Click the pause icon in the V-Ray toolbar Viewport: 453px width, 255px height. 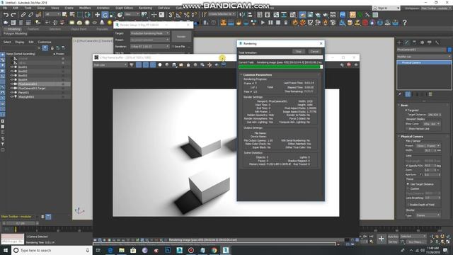(x=270, y=22)
